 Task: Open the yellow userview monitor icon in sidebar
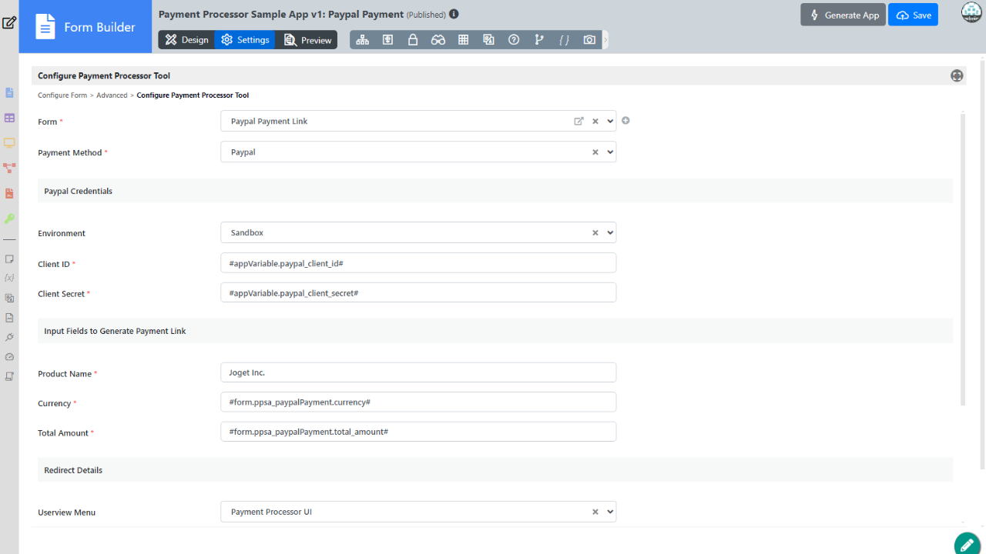tap(9, 142)
